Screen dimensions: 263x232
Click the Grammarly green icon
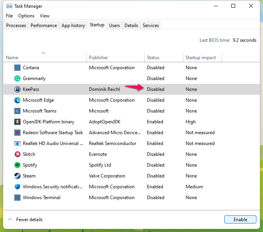(17, 78)
